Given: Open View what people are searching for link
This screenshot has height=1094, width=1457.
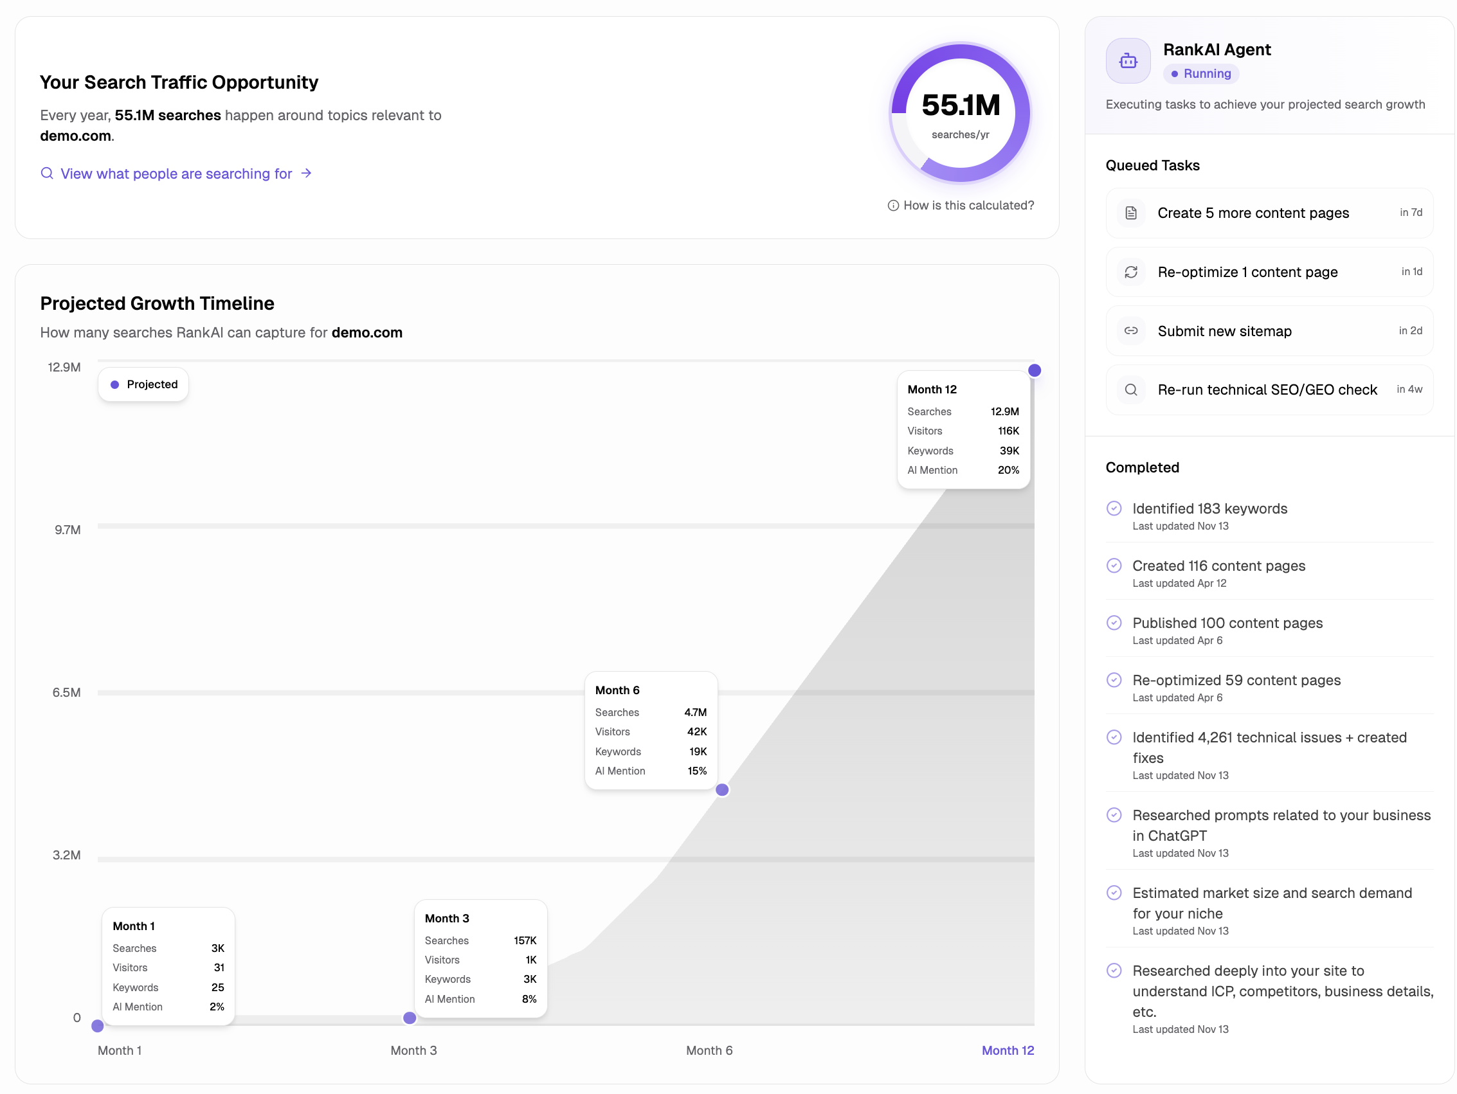Looking at the screenshot, I should (x=176, y=174).
